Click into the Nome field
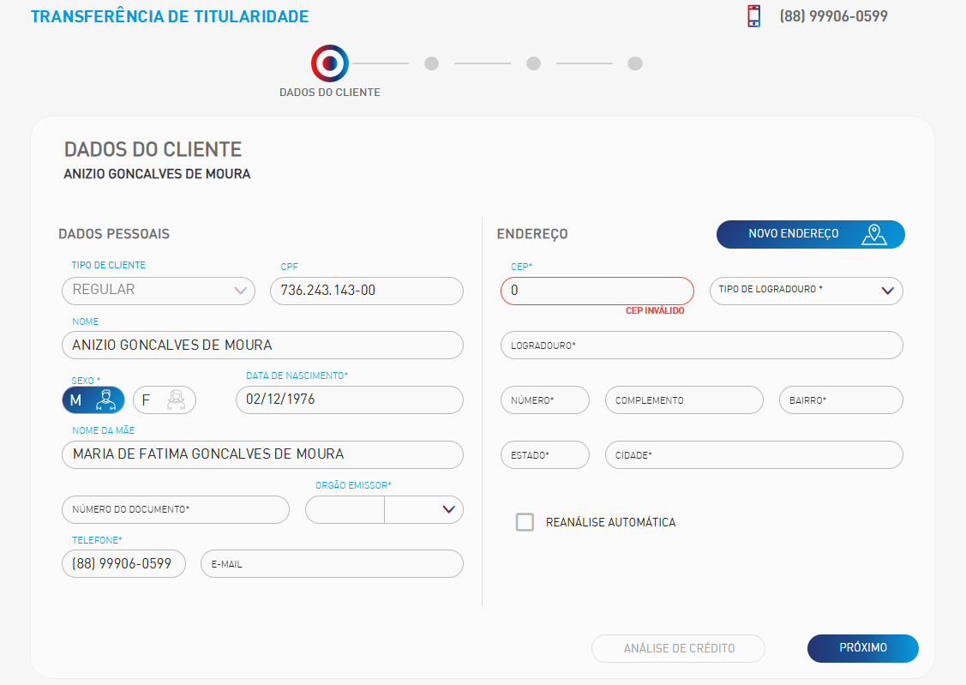This screenshot has height=685, width=966. tap(262, 345)
